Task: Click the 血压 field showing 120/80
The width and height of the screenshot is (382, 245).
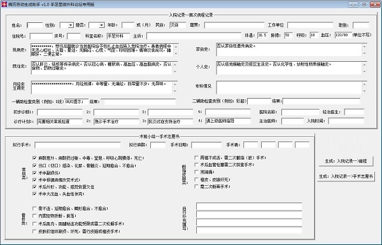Action: coord(343,35)
